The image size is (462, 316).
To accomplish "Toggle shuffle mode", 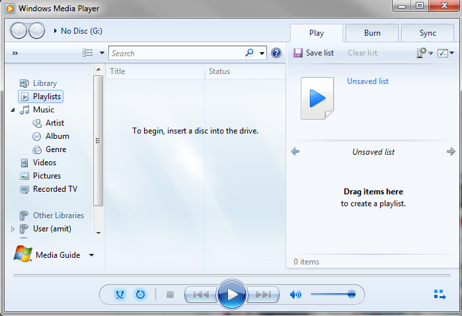I will tap(120, 294).
